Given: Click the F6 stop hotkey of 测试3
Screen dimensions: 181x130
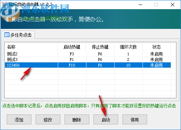Looking at the screenshot, I should pyautogui.click(x=100, y=60).
